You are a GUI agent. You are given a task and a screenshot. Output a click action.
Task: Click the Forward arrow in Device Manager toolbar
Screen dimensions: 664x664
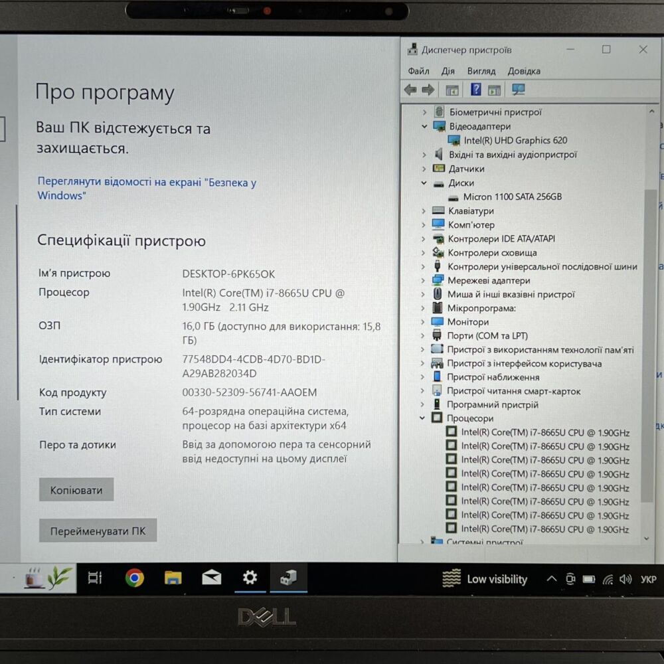point(428,90)
